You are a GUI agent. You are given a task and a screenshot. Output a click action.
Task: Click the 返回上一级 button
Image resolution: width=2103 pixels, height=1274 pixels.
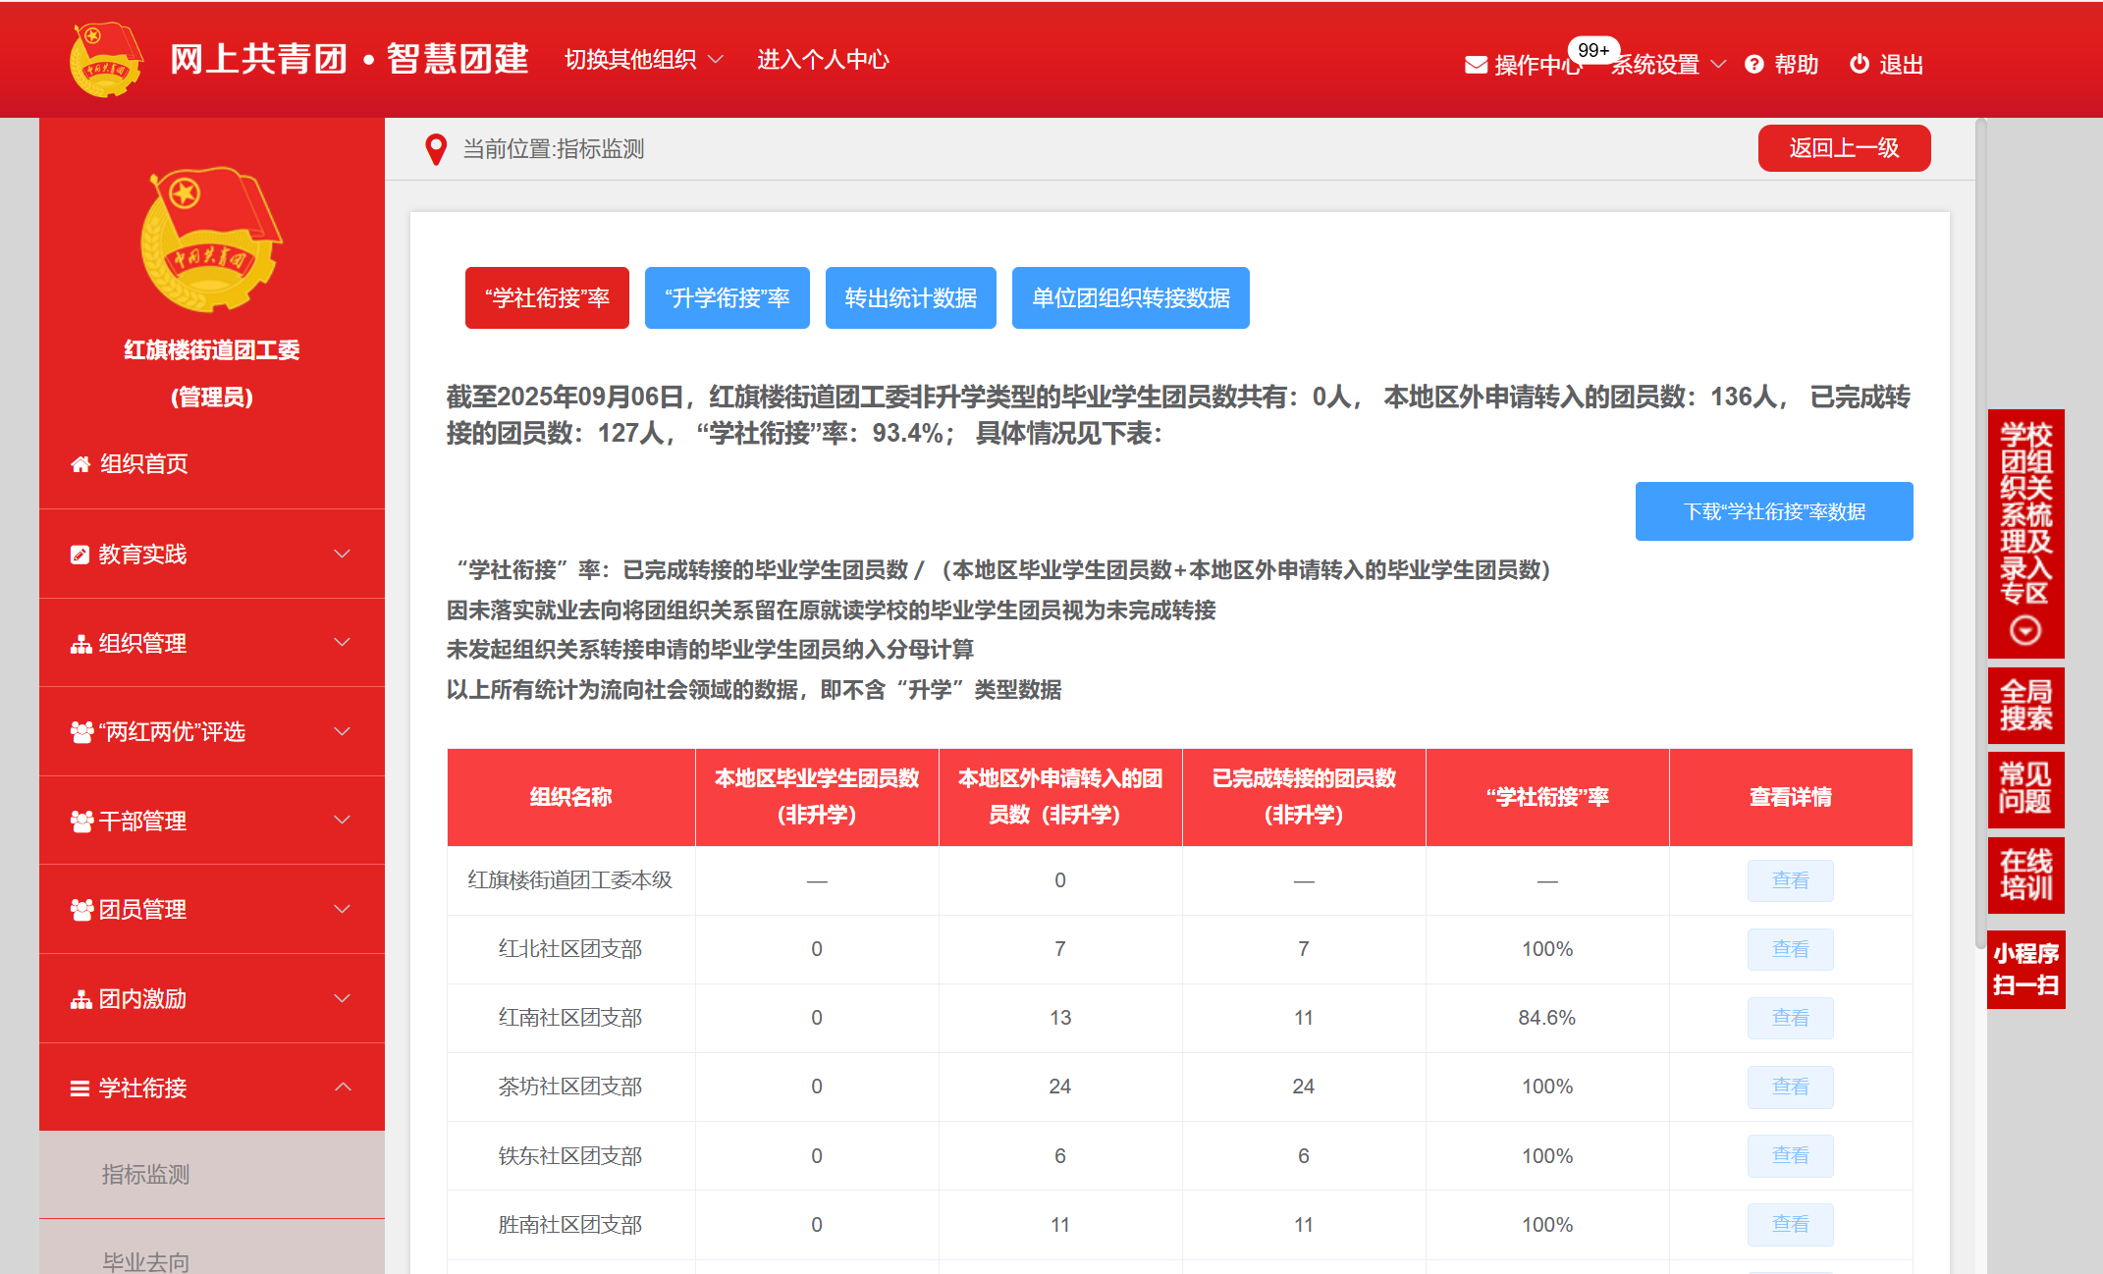click(1843, 148)
